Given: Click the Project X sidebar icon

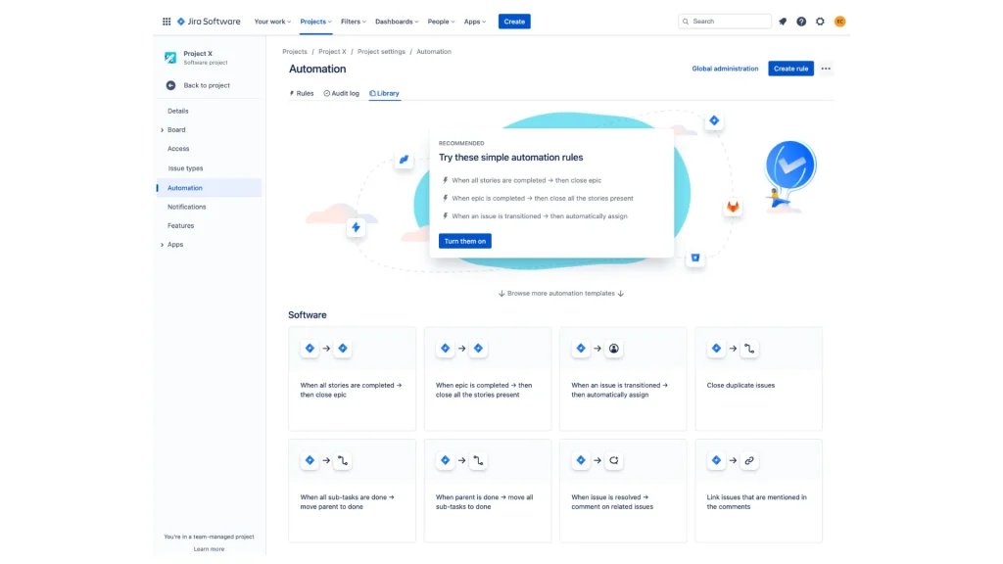Looking at the screenshot, I should coord(170,58).
